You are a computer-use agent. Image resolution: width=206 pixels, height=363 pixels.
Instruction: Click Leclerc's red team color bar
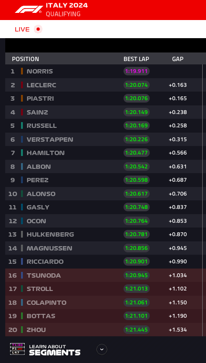tap(22, 85)
